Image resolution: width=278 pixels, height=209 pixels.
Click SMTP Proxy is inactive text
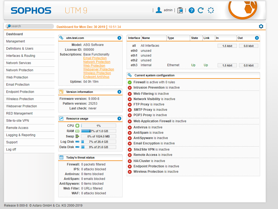coord(150,109)
